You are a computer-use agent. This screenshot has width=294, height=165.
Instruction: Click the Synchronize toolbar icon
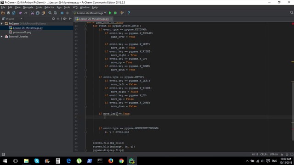14,13
